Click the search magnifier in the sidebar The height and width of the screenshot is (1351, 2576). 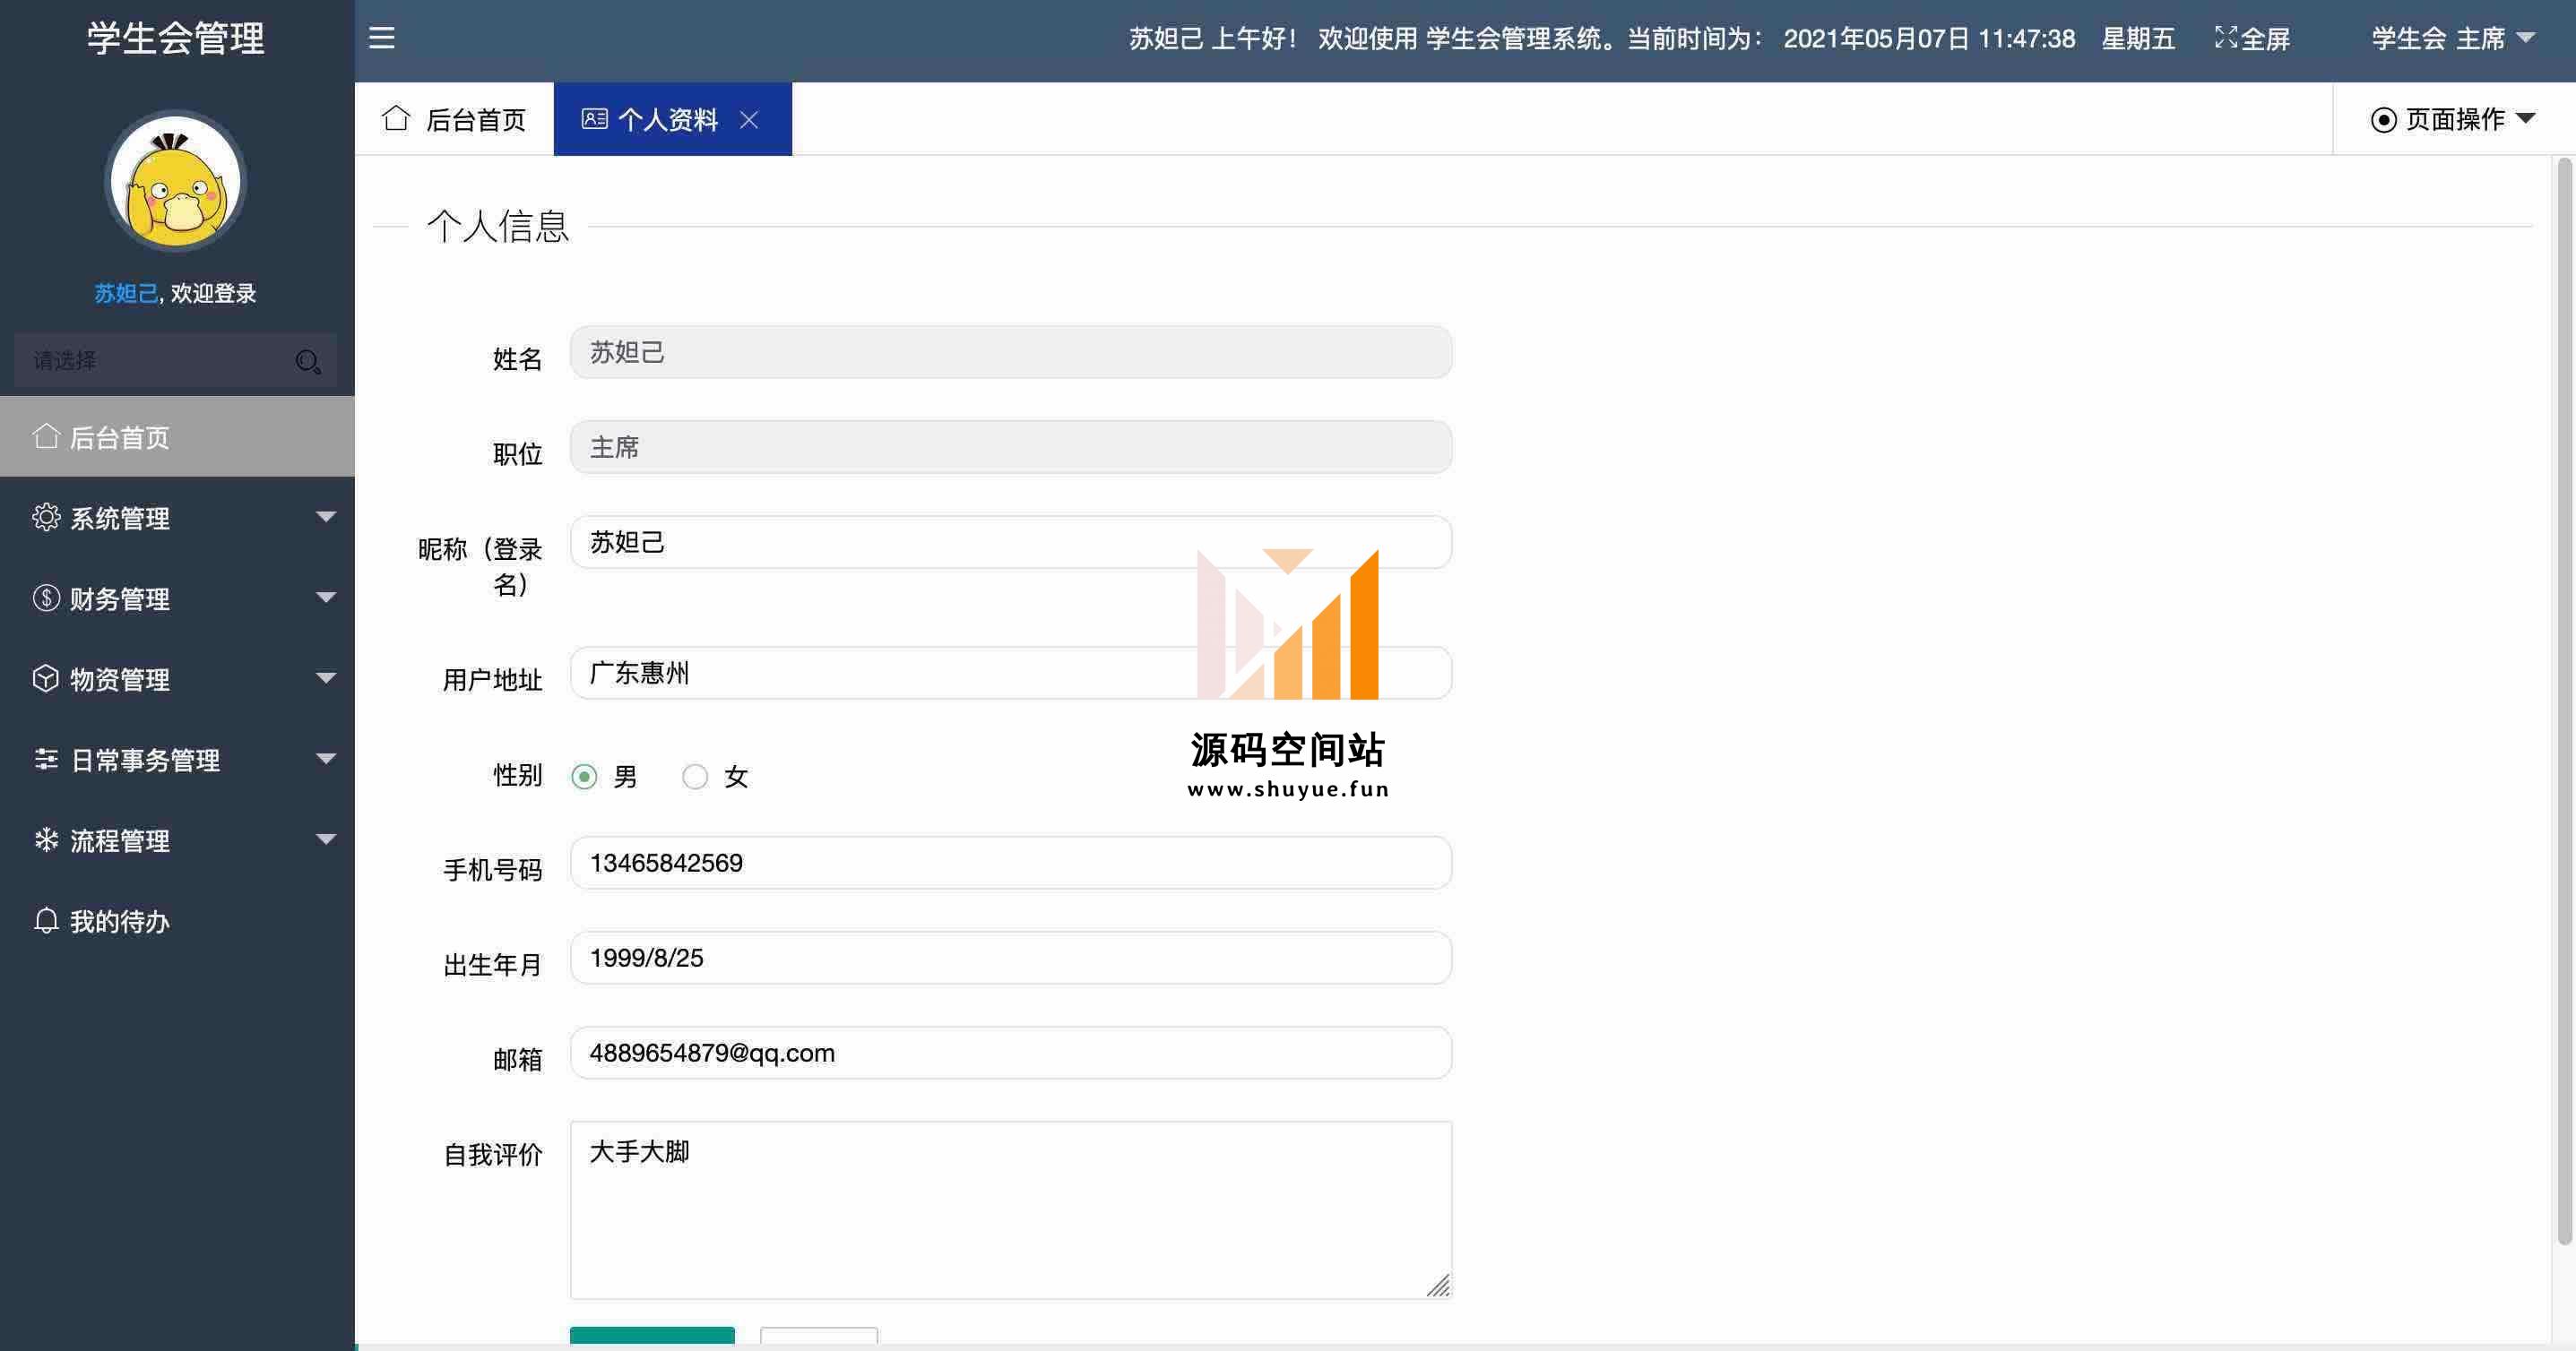tap(308, 361)
